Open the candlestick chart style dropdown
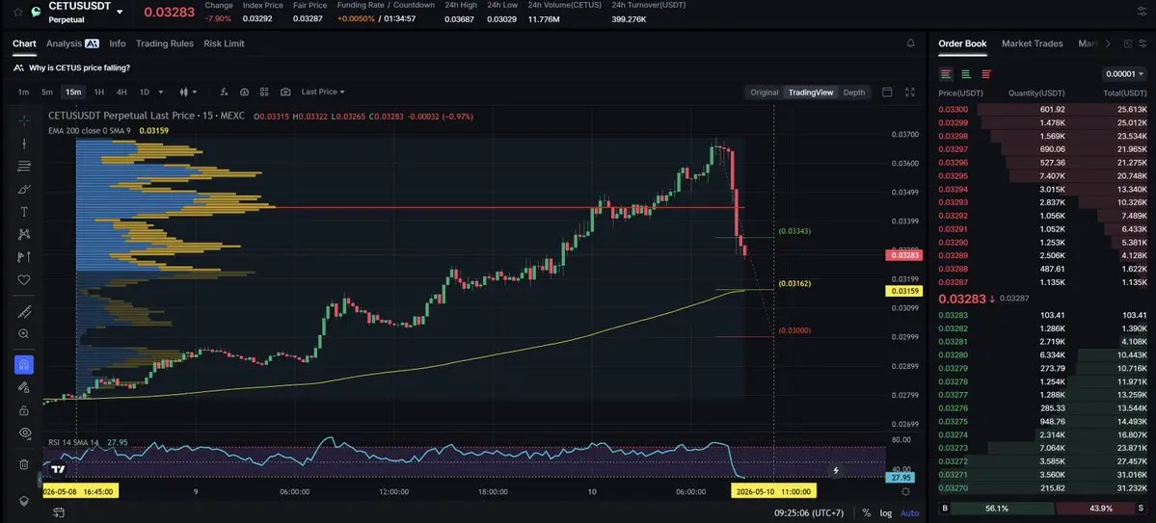Viewport: 1156px width, 523px height. point(188,92)
